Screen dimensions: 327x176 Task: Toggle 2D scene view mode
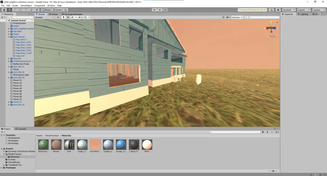(x=58, y=17)
